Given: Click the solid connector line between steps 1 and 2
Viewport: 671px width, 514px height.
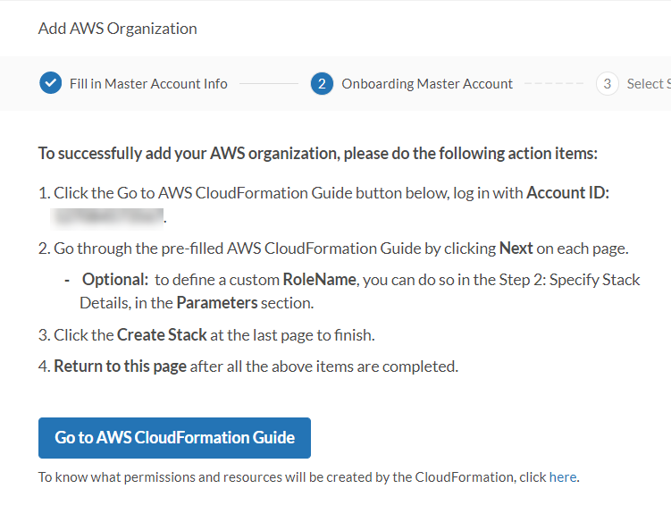Looking at the screenshot, I should tap(268, 84).
